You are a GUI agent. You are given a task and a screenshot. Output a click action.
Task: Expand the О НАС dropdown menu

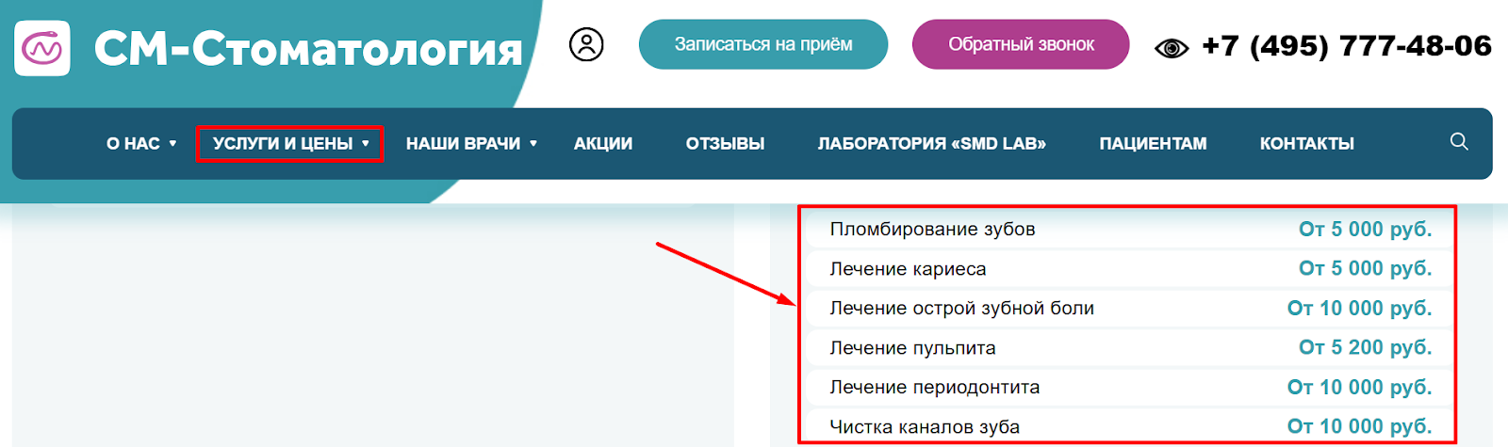pos(141,144)
